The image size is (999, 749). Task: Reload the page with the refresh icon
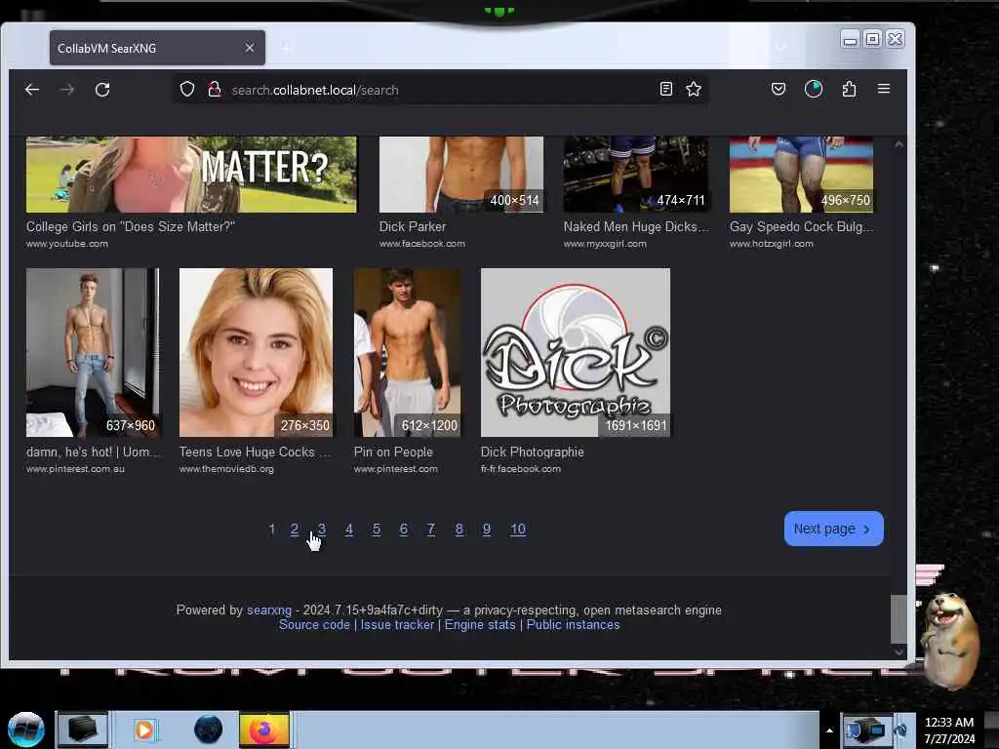coord(102,90)
